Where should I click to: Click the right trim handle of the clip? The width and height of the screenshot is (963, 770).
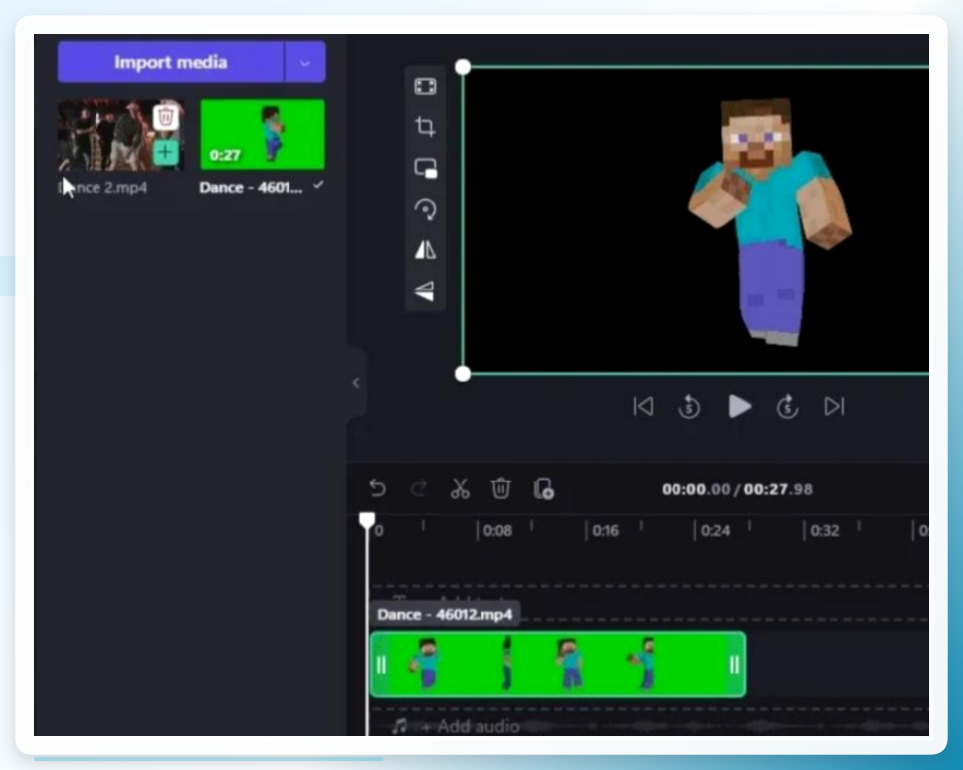(734, 665)
